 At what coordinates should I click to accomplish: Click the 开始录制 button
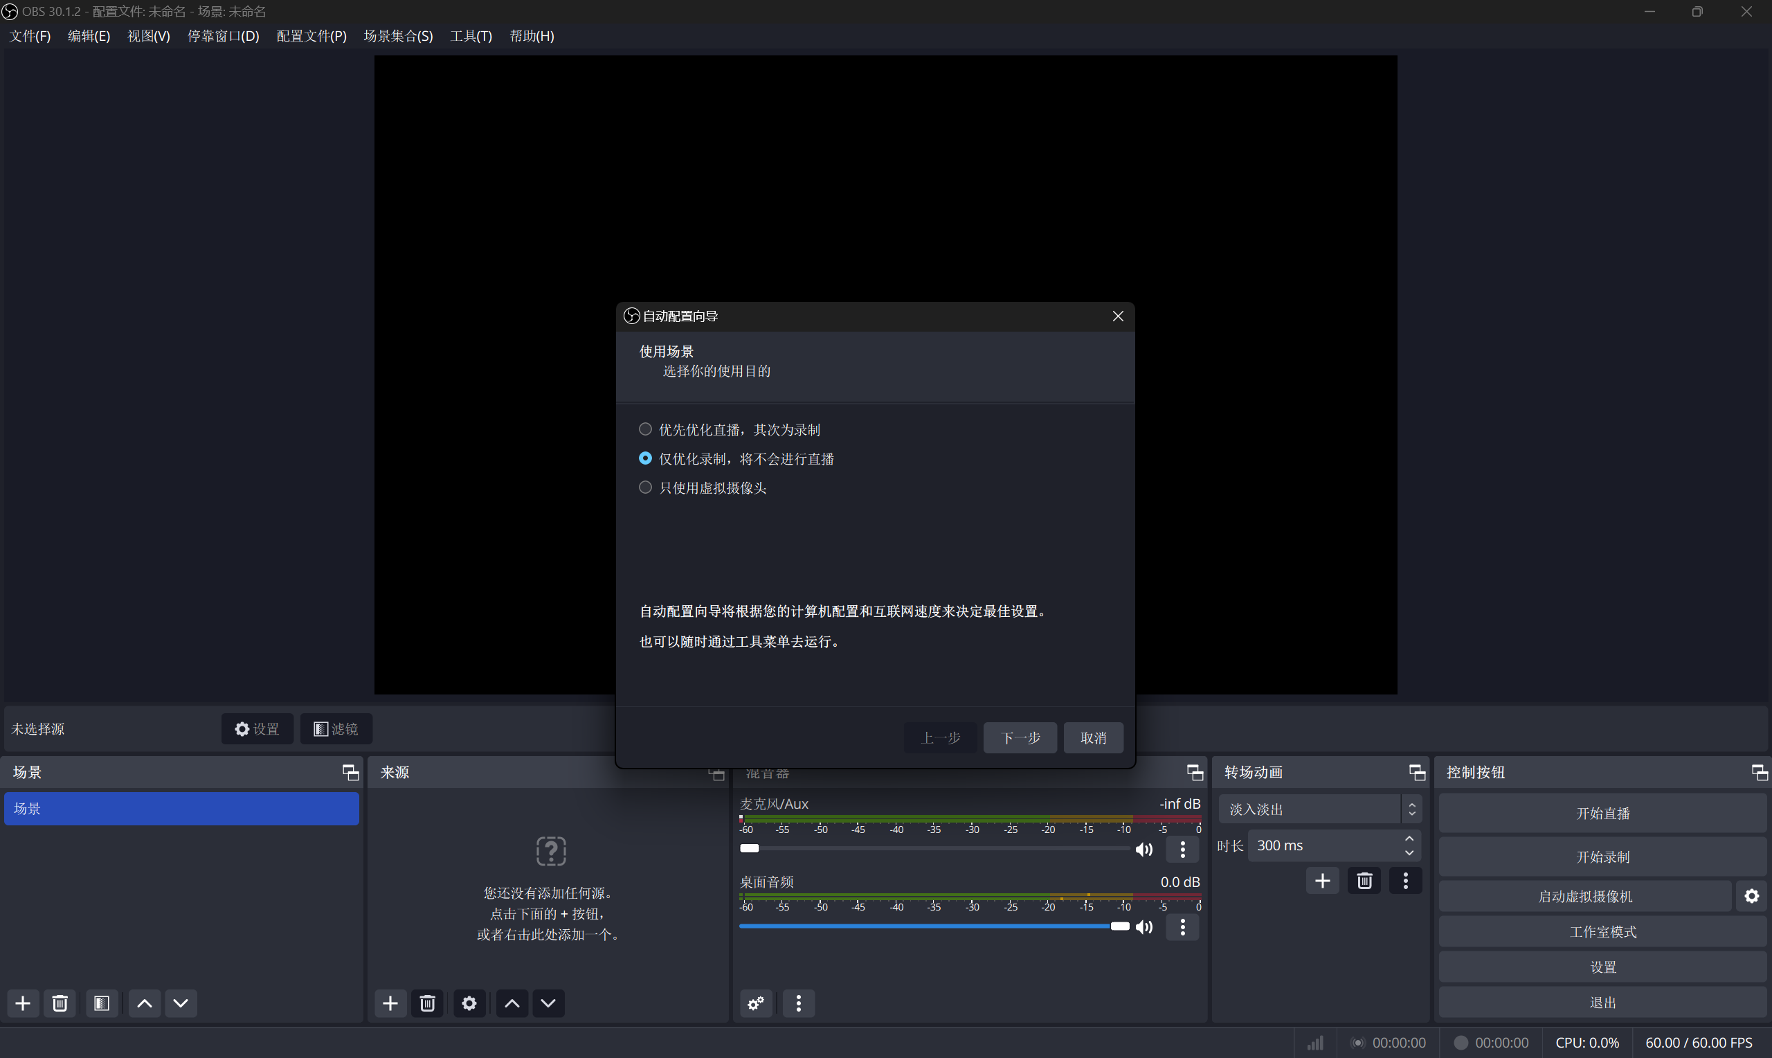point(1602,857)
